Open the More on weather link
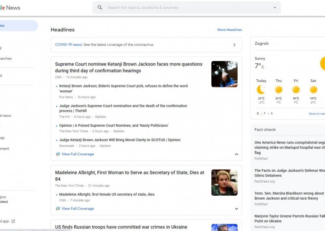 tap(317, 114)
